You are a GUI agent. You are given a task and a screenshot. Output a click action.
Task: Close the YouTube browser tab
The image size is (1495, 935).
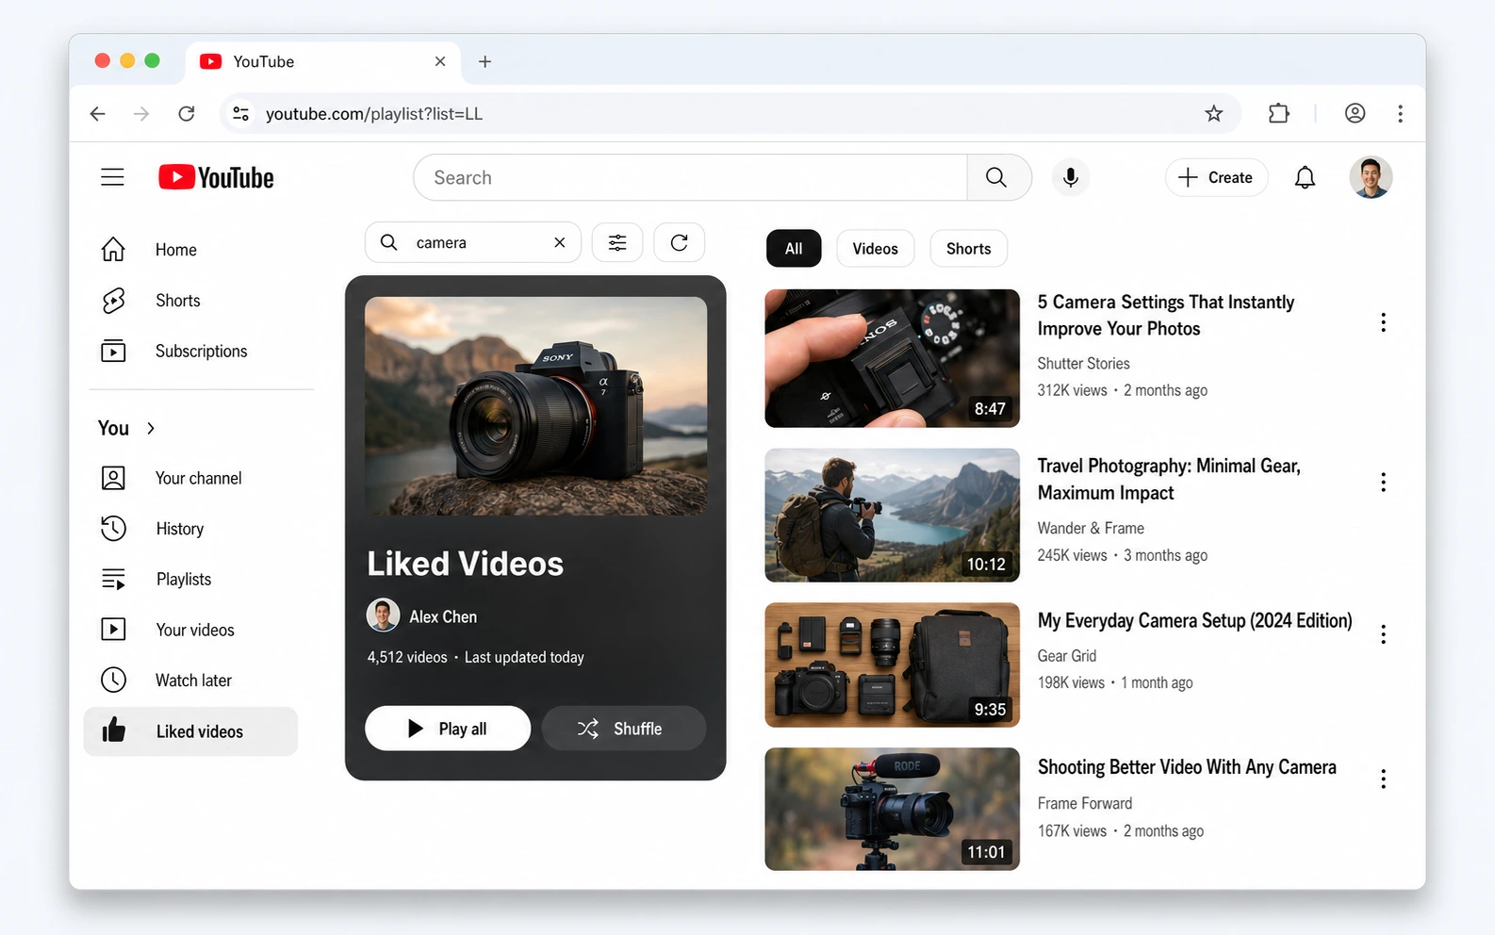point(440,61)
